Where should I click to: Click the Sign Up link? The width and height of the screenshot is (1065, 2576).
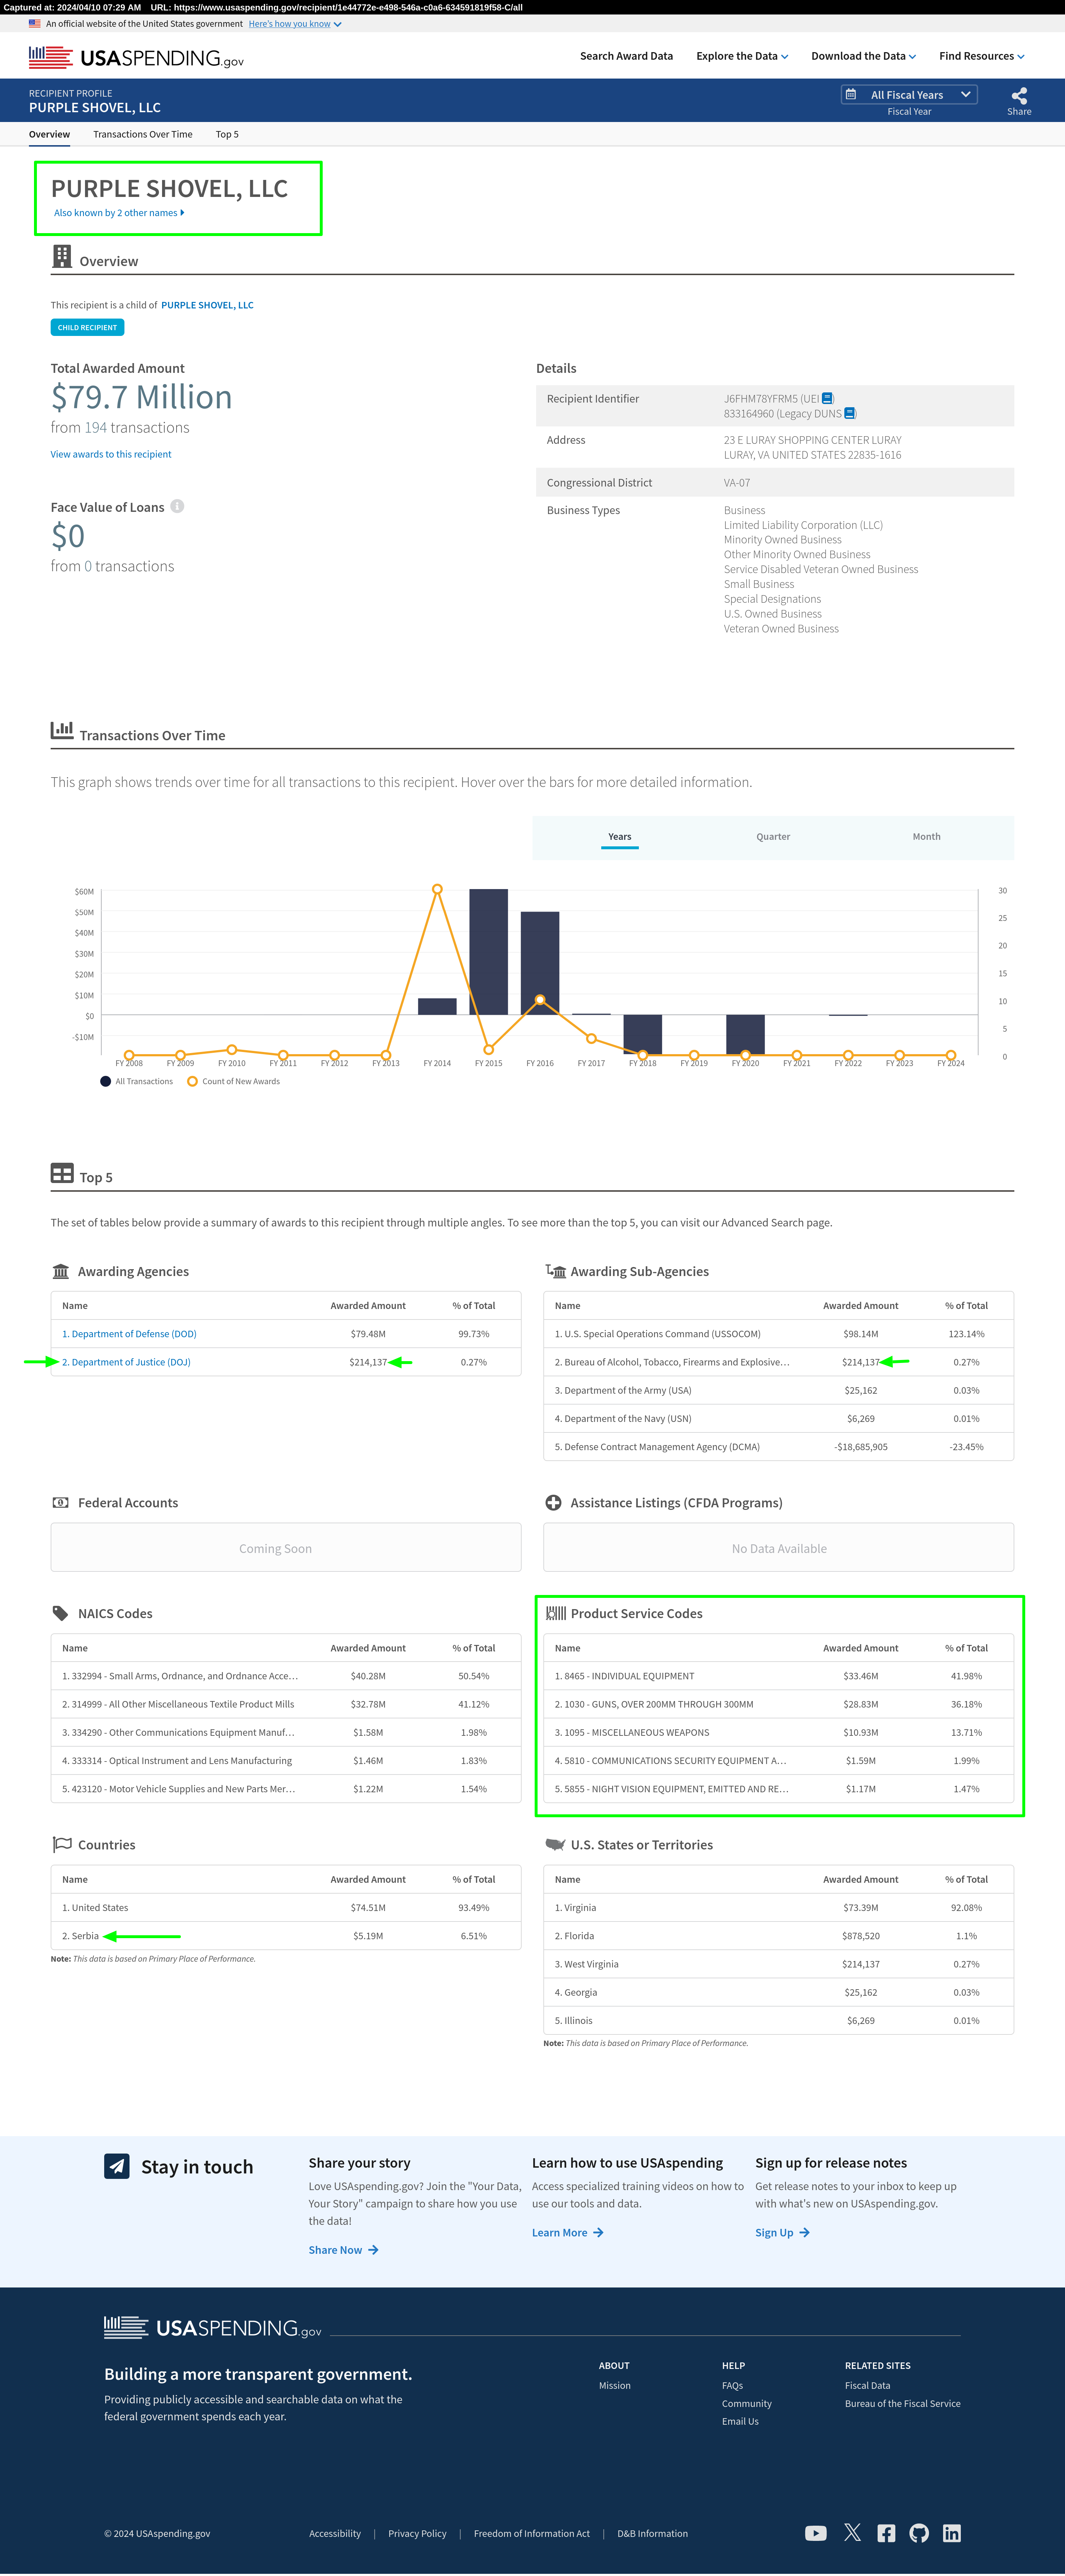pos(782,2232)
